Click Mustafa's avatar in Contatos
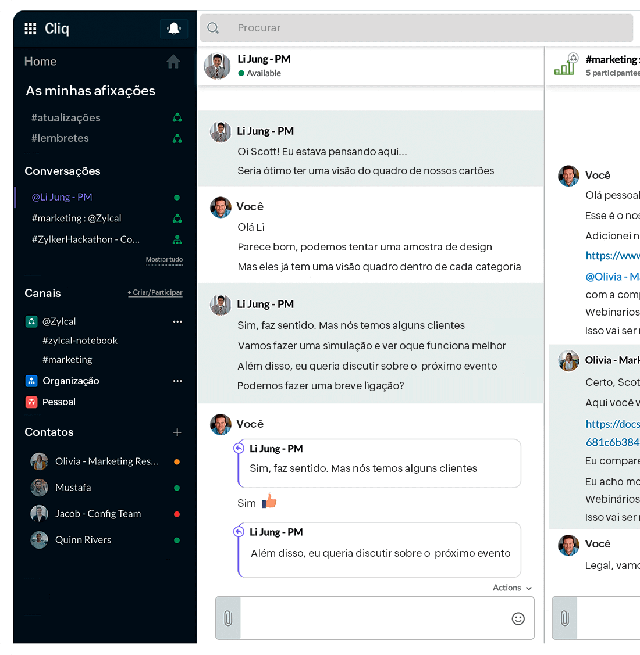This screenshot has height=655, width=640. (40, 488)
